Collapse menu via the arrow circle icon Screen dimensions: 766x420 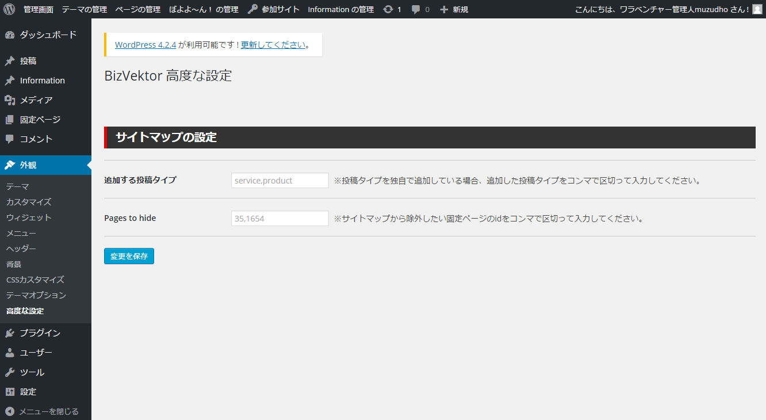click(x=10, y=411)
